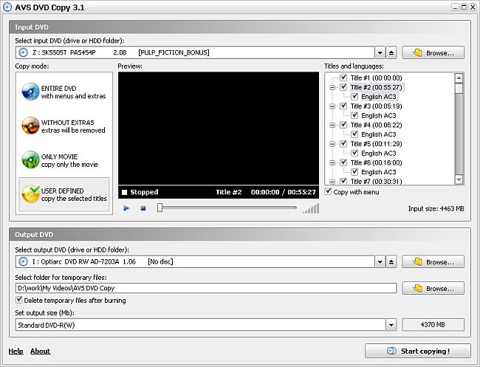
Task: Choose WITHOUT EXTRAS copy mode
Action: click(64, 126)
